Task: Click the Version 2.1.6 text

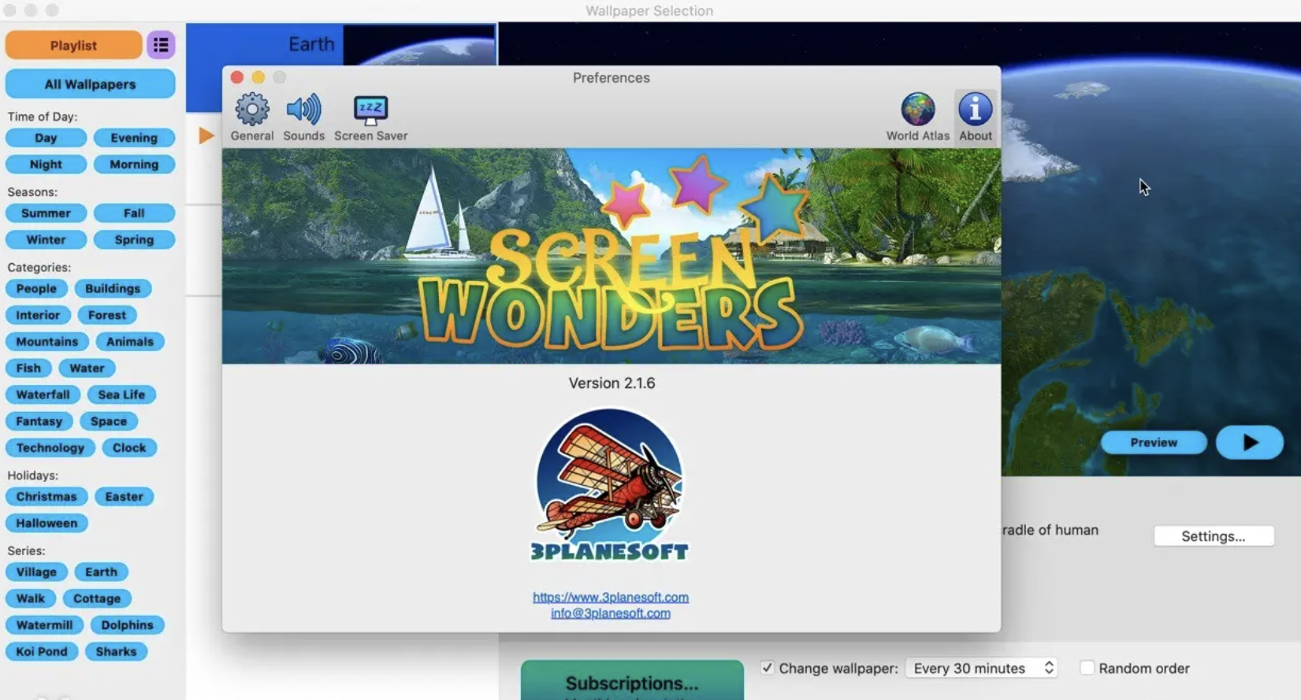Action: tap(611, 383)
